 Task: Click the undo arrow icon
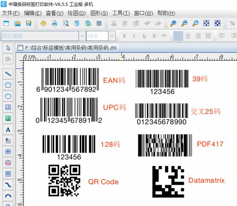(x=147, y=24)
